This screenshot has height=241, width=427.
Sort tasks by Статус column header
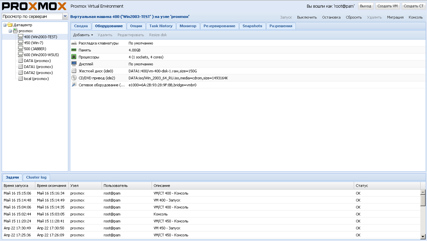click(x=387, y=186)
